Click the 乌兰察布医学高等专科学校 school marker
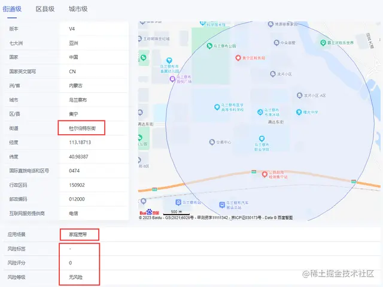383x287 pixels. click(x=217, y=107)
